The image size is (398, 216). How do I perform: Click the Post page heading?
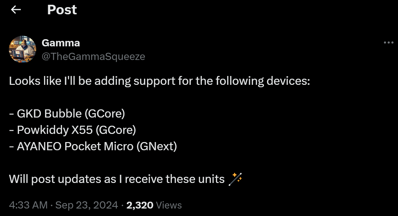click(x=62, y=10)
